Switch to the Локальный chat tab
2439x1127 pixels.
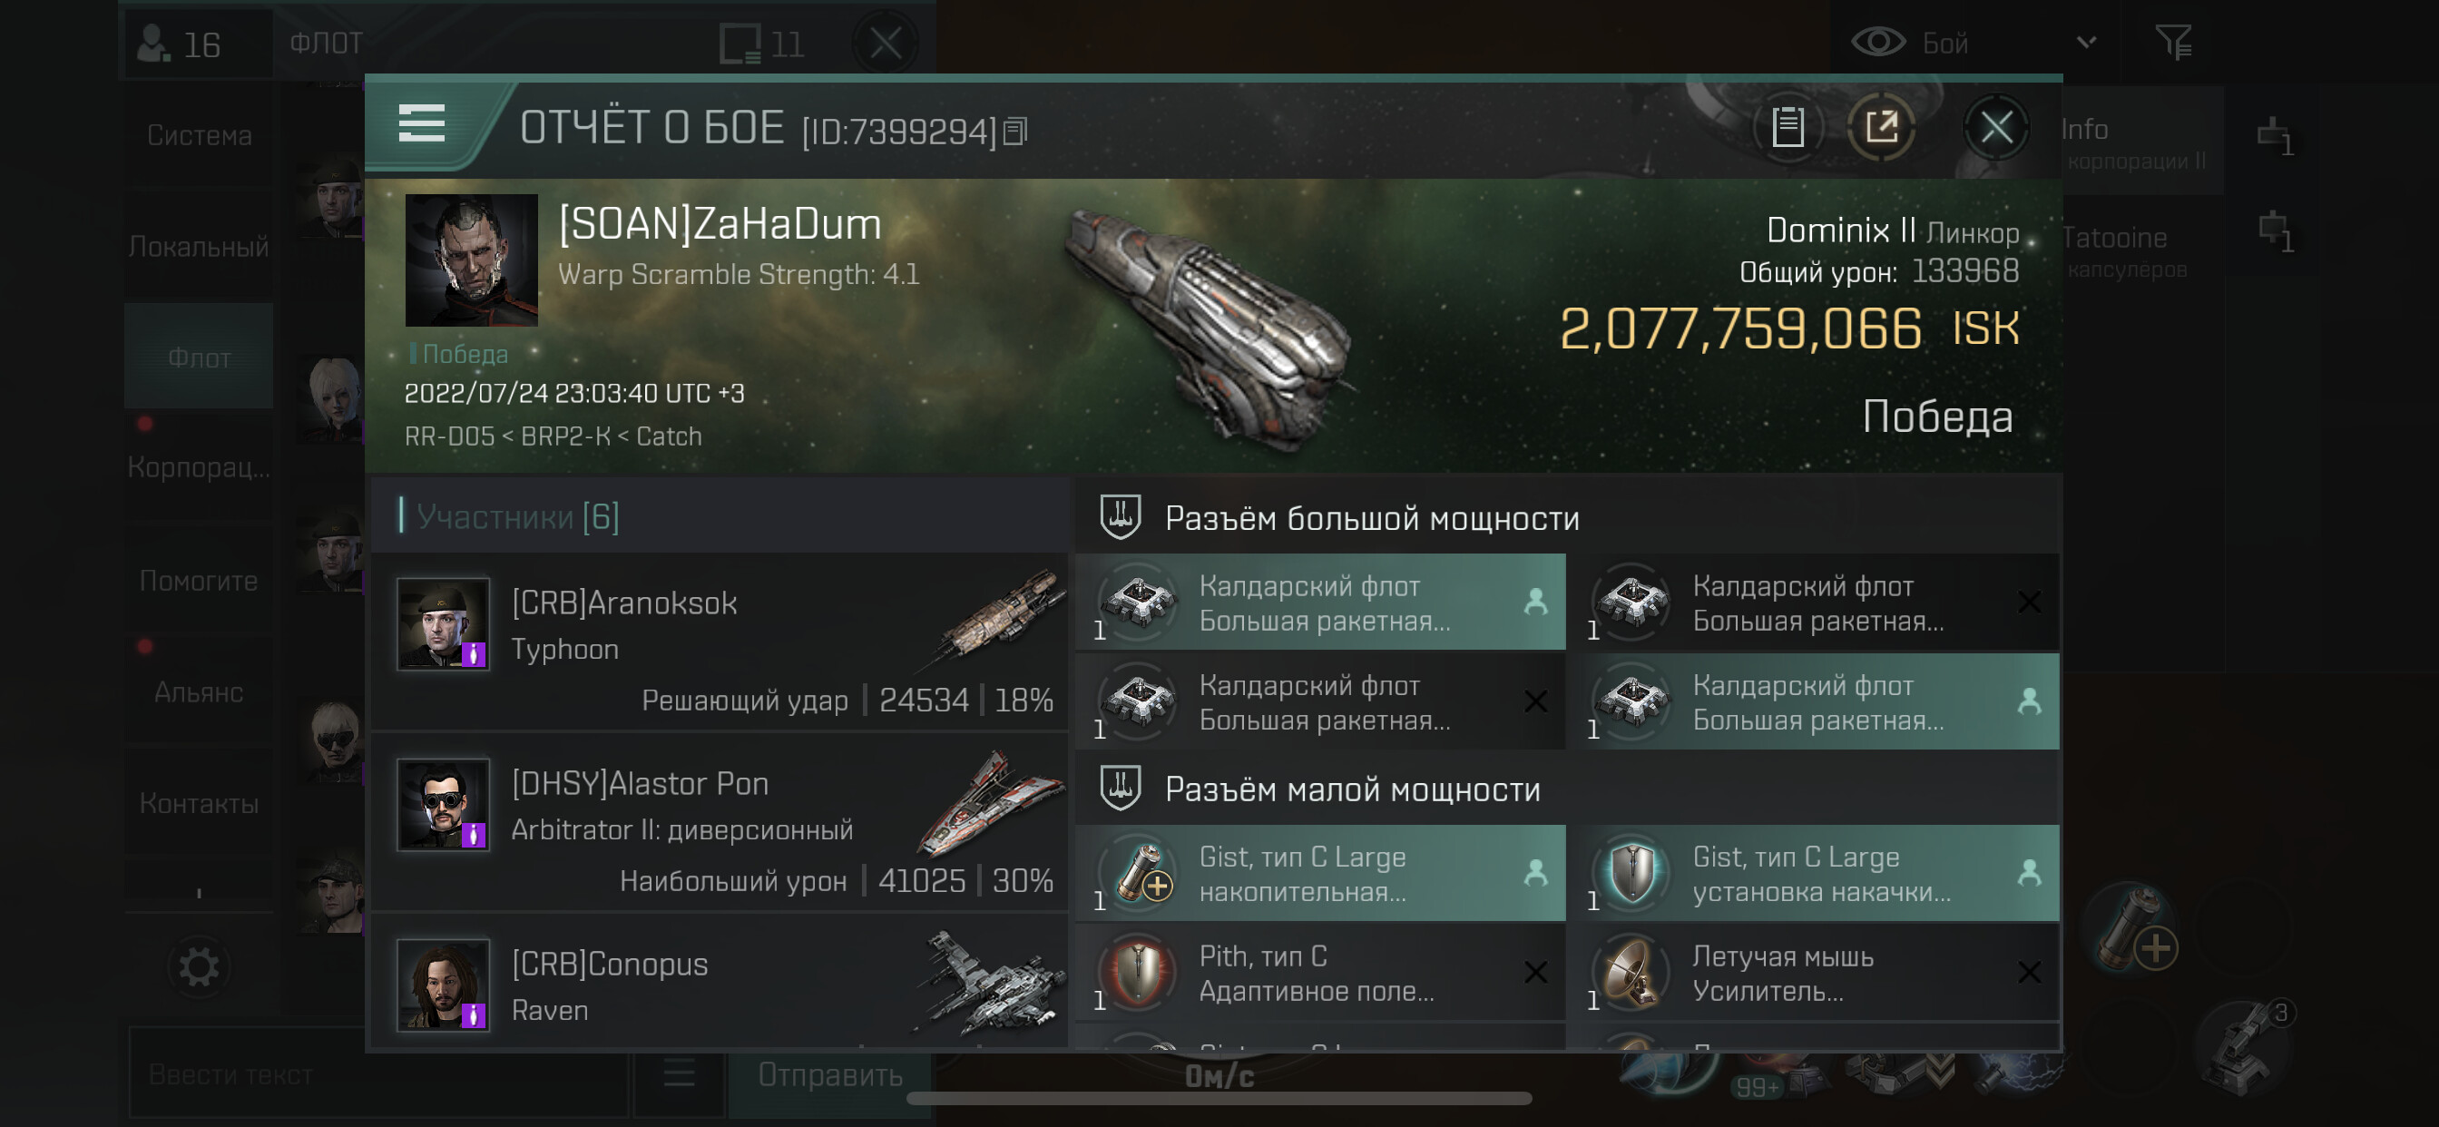(199, 246)
